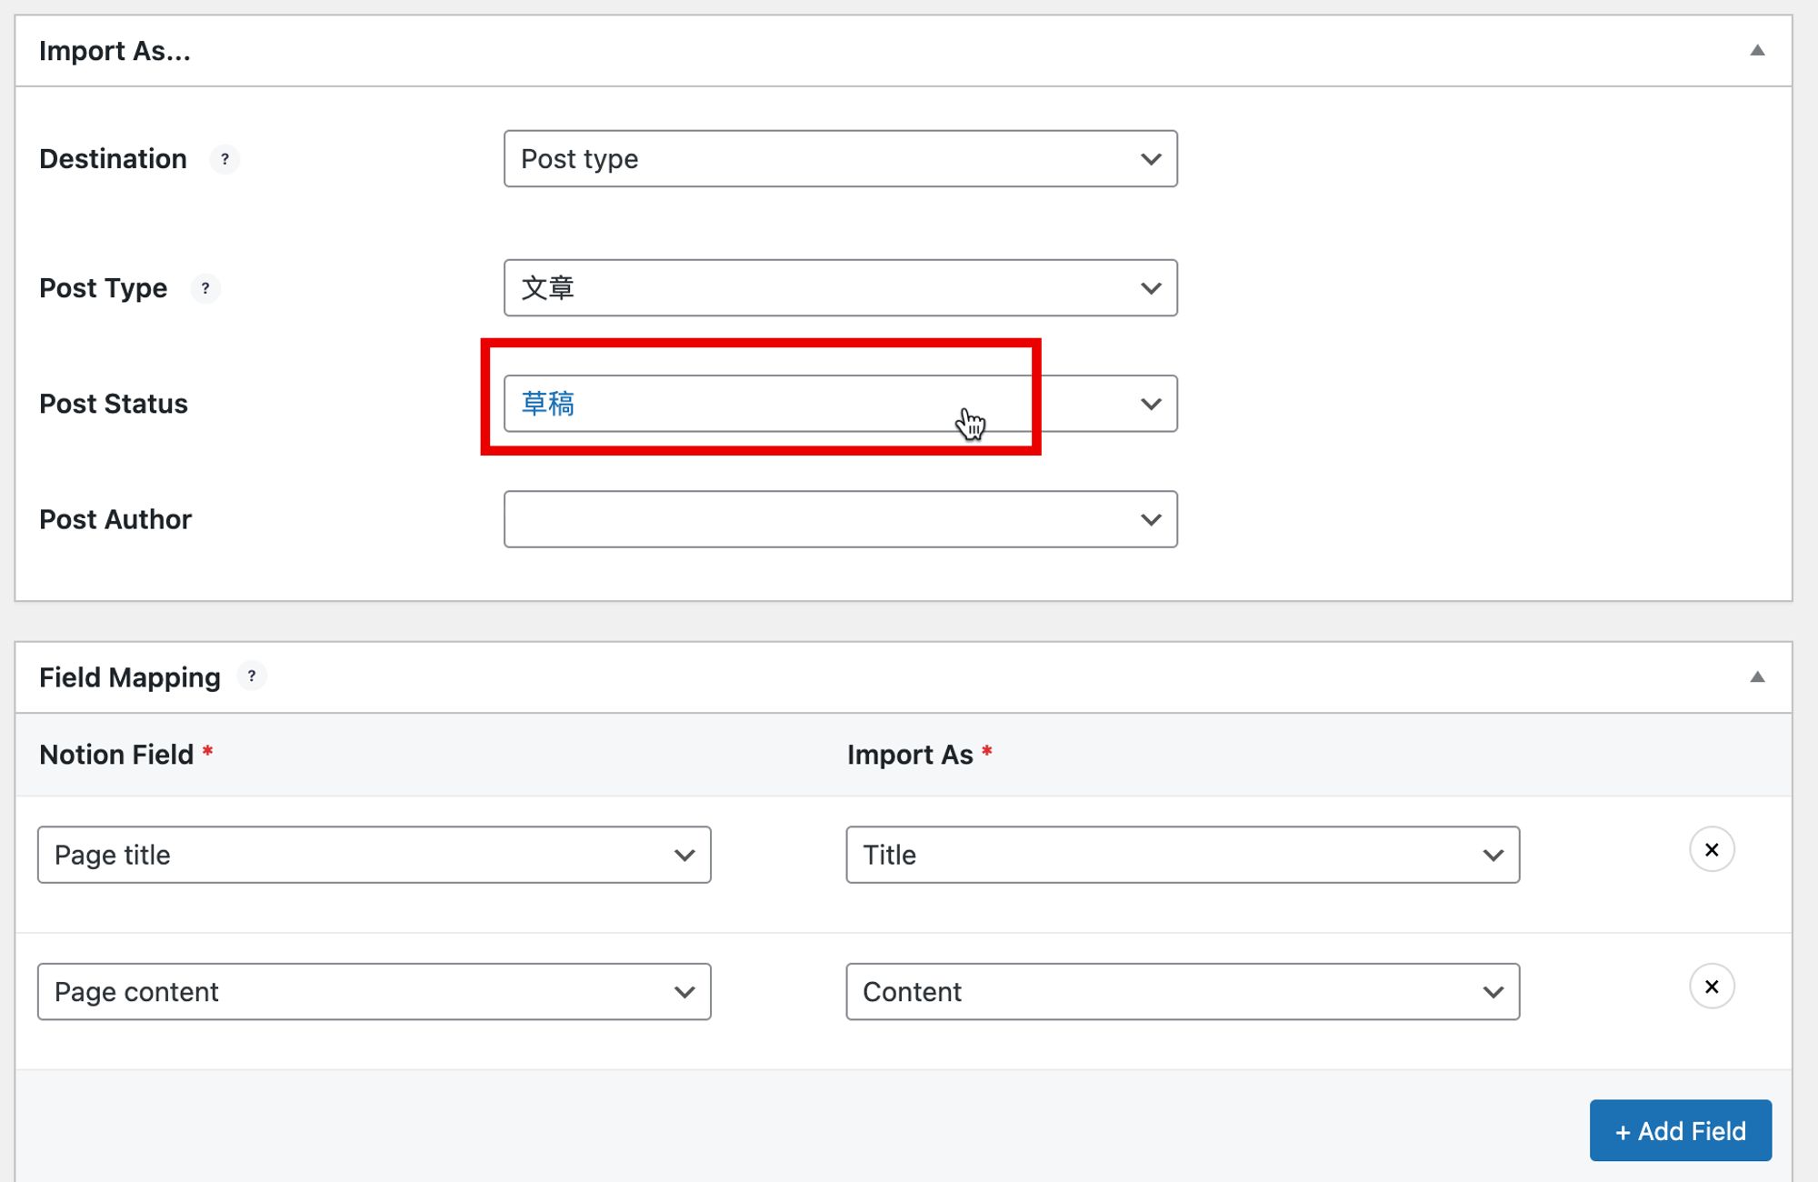1818x1182 pixels.
Task: Open the Title Import As dropdown
Action: coord(1182,855)
